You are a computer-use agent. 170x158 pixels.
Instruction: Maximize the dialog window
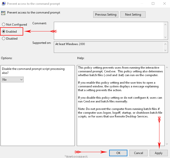click(153, 4)
